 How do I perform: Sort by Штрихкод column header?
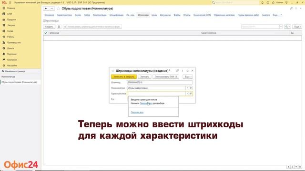coord(54,33)
